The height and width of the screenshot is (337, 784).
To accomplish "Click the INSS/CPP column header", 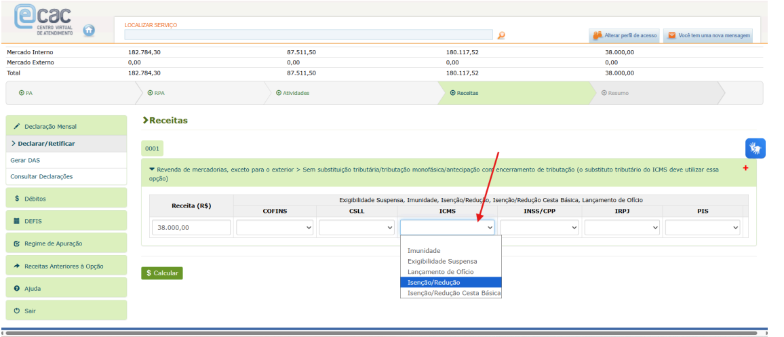I will pos(539,211).
